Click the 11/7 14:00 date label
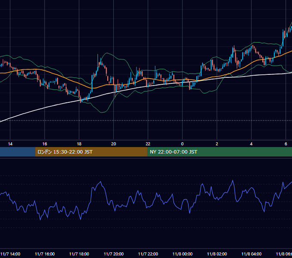 [x=10, y=254]
